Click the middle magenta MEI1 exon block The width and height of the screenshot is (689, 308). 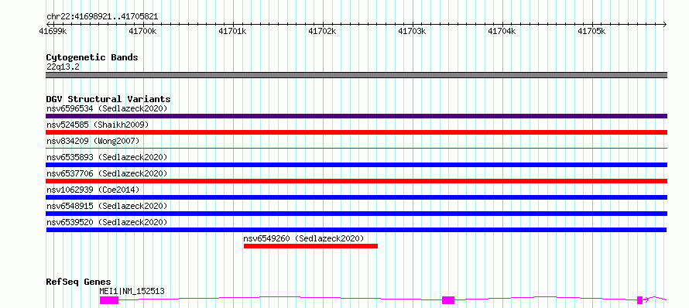448,300
